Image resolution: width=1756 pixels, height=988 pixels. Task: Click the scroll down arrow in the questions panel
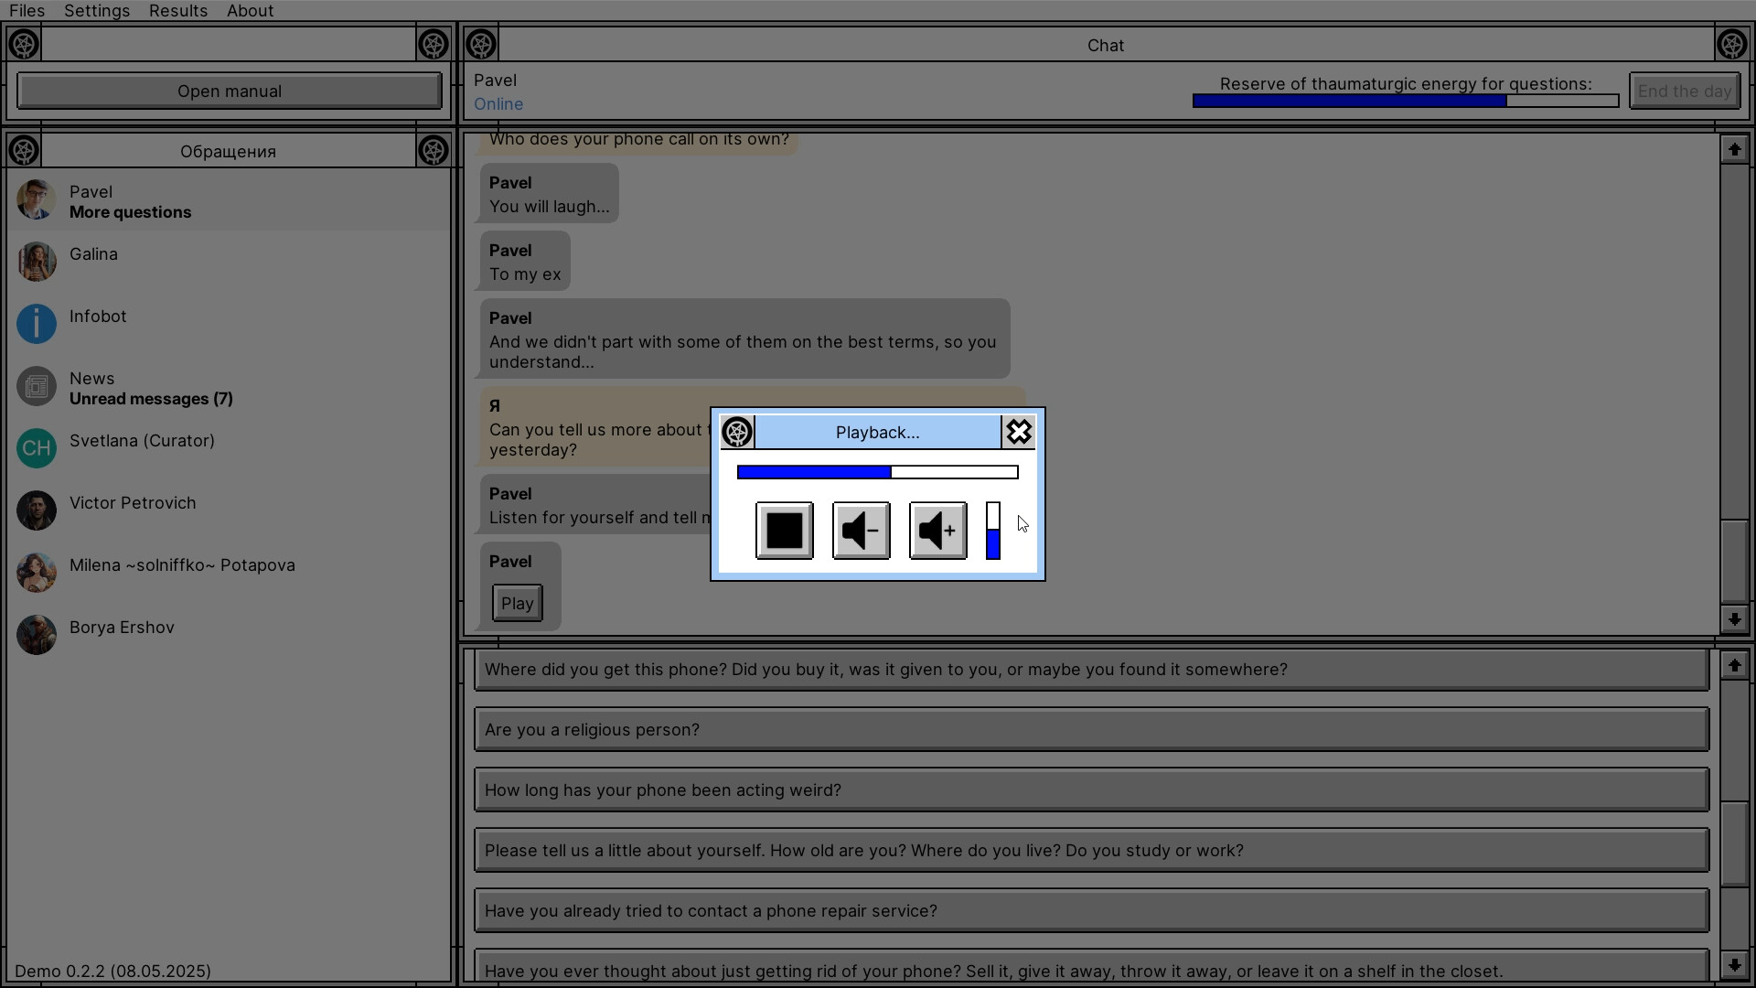click(x=1735, y=965)
